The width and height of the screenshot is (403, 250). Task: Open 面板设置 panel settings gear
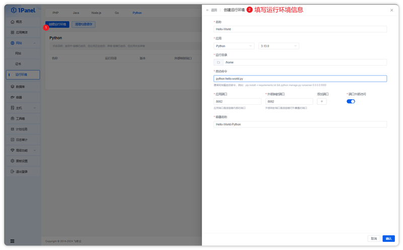pyautogui.click(x=12, y=161)
